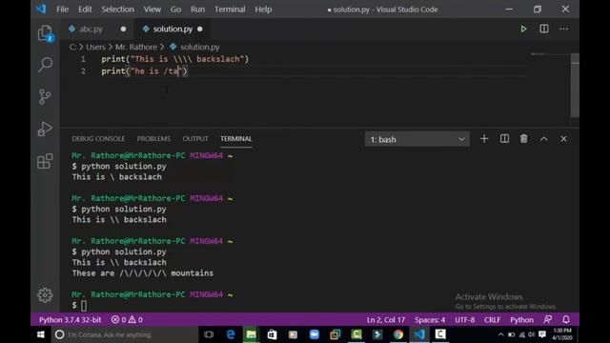Viewport: 610px width, 343px height.
Task: Open the taskbar clock and date
Action: (x=561, y=334)
